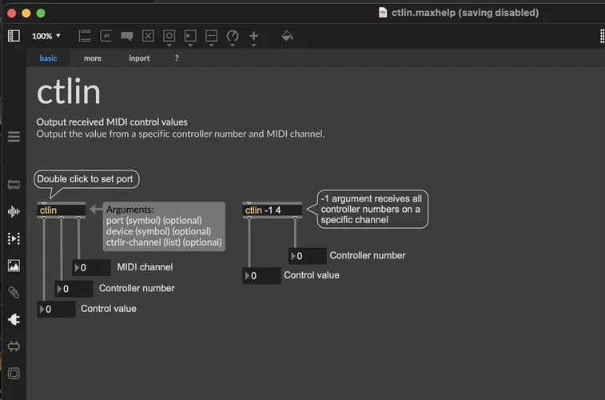
Task: Open the paint bucket format palette
Action: (287, 36)
